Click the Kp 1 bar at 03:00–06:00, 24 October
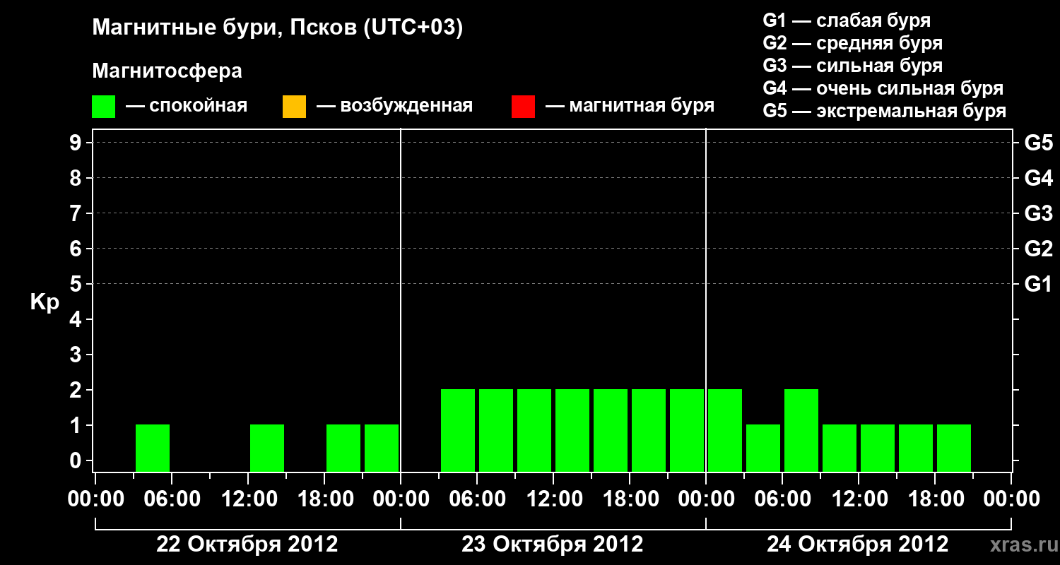The image size is (1060, 565). coord(763,448)
